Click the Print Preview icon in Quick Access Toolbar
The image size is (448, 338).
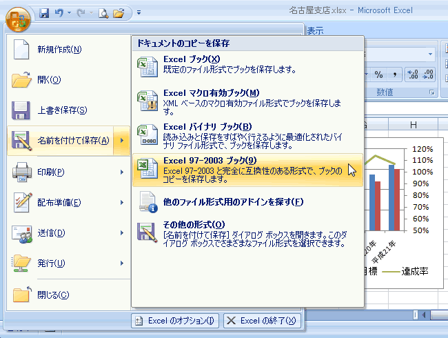click(103, 12)
